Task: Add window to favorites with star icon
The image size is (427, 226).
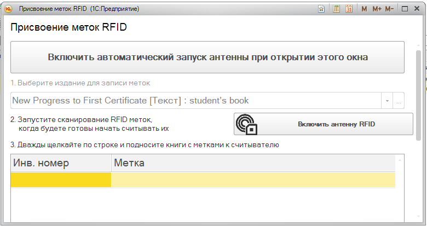Action: pos(322,9)
